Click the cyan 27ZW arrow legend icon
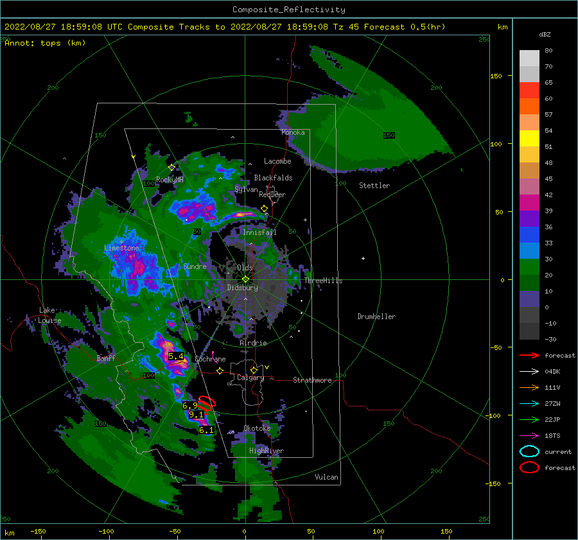Image resolution: width=578 pixels, height=540 pixels. pos(529,404)
